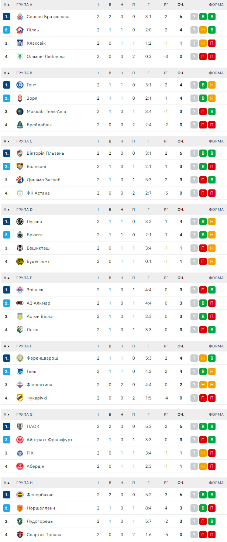Click Olimpija Ljubljana's first red П form badge
This screenshot has width=227, height=542.
[203, 56]
